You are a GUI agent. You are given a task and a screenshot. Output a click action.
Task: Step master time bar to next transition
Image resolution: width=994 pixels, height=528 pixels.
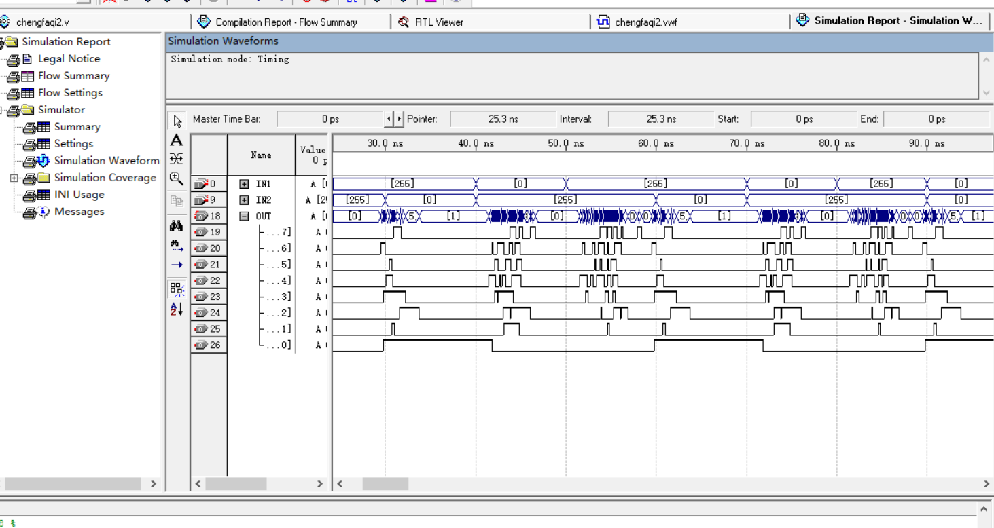(x=400, y=119)
